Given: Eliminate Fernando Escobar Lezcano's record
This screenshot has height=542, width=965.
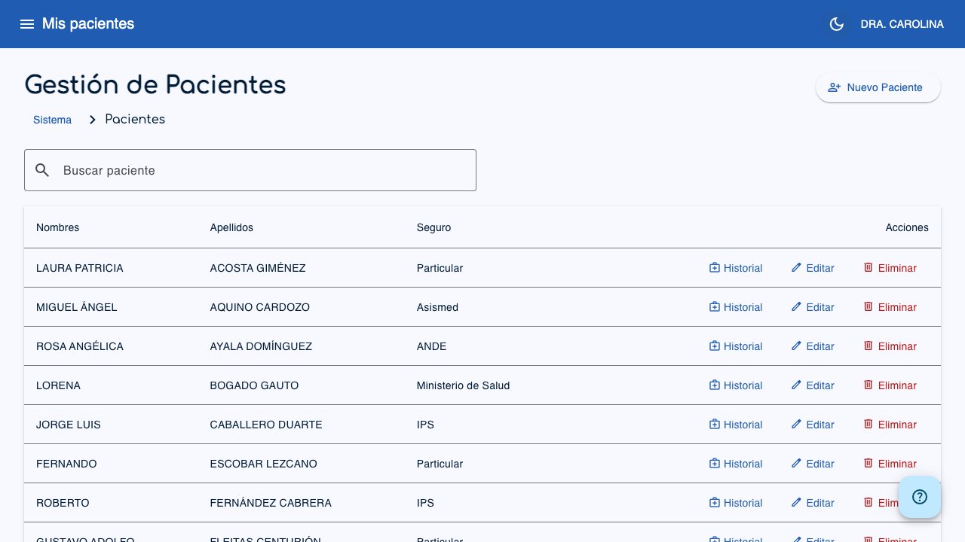Looking at the screenshot, I should tap(890, 464).
